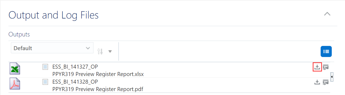Click the Output and Log Files heading

pos(53,15)
